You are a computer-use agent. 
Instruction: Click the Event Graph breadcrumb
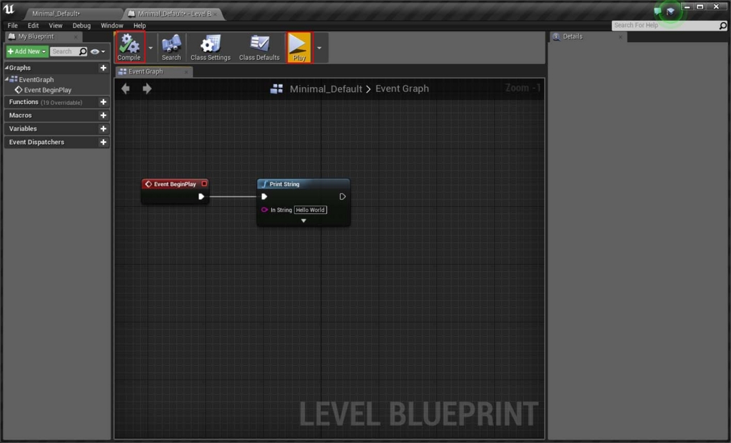coord(402,88)
